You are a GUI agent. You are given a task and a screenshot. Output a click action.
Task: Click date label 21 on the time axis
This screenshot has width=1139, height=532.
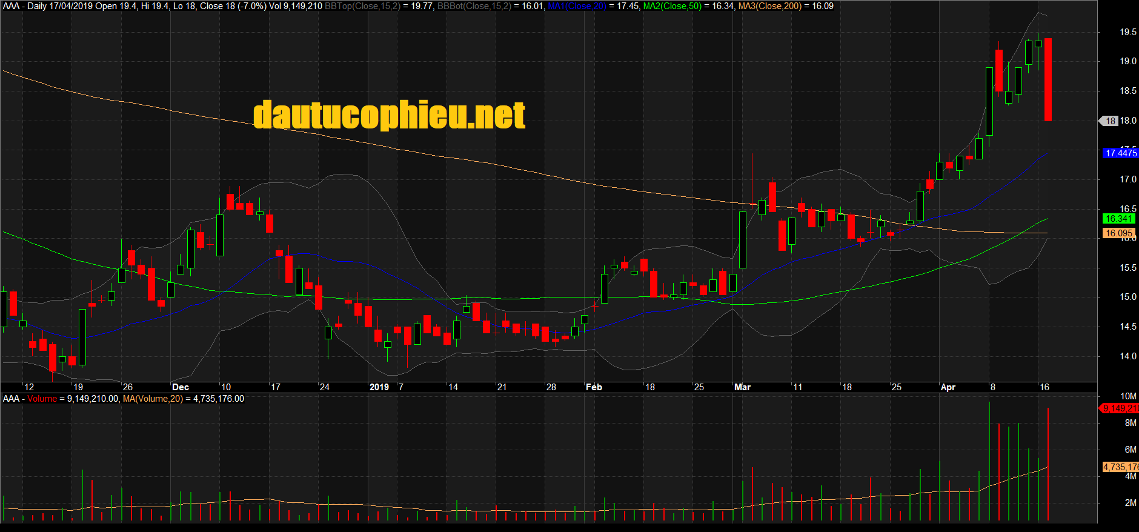(502, 387)
